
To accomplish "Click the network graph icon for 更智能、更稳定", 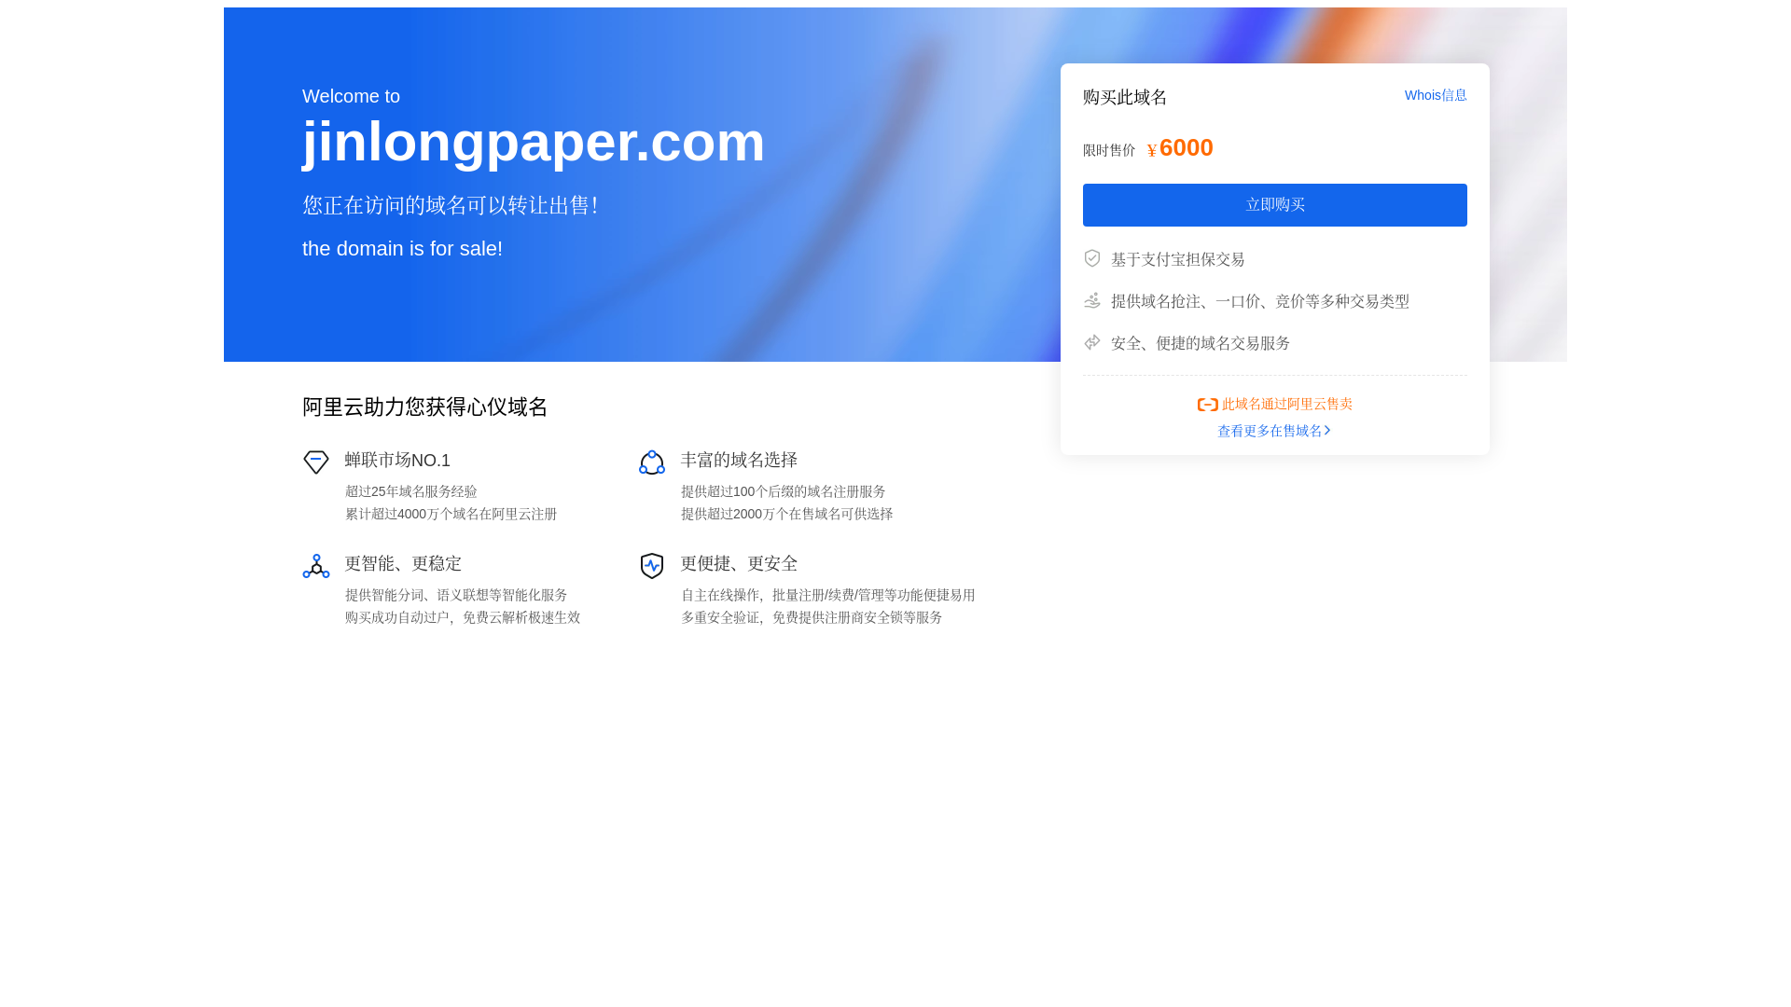I will (x=316, y=566).
